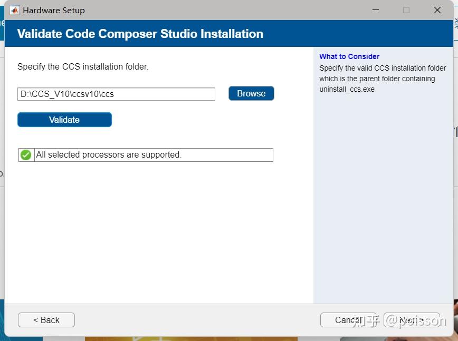Minimize the Hardware Setup window
The image size is (458, 341).
click(x=376, y=10)
